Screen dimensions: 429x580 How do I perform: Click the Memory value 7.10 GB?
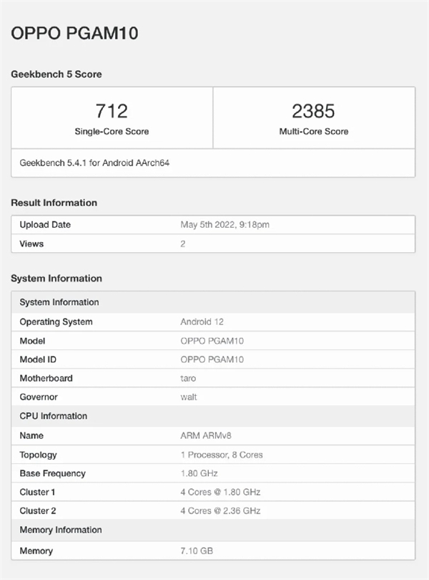pyautogui.click(x=197, y=551)
